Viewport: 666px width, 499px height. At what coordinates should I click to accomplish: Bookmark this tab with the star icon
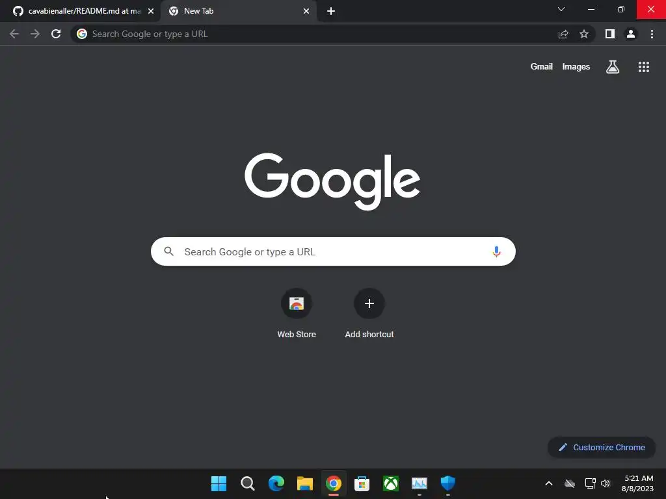coord(584,34)
